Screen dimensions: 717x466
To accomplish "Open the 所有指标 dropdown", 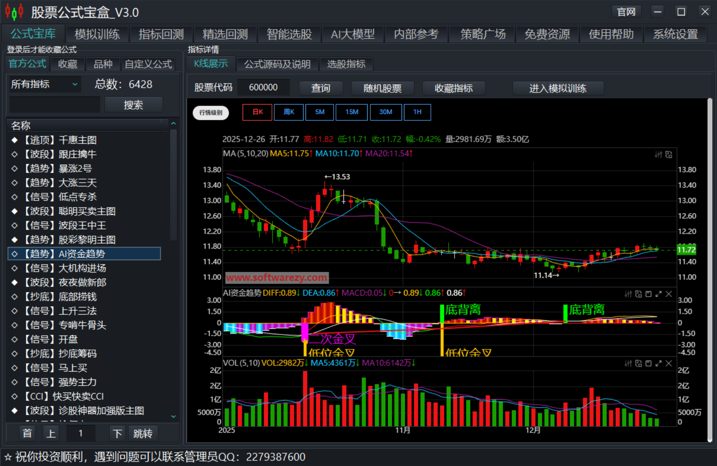I will pos(44,84).
